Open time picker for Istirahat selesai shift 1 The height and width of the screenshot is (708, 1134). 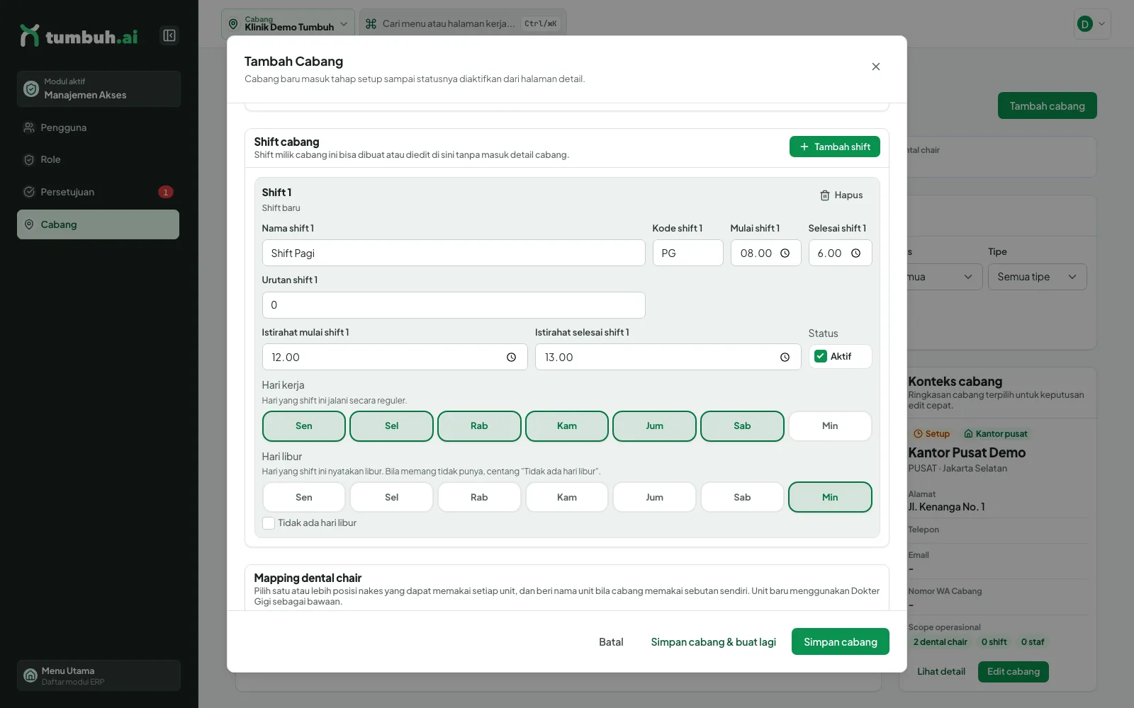coord(785,358)
